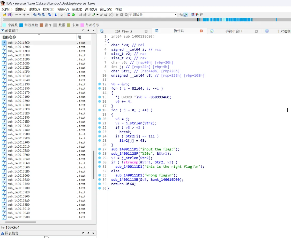291x238 pixels.
Task: Open the 搜索(H) menu
Action: click(48, 9)
